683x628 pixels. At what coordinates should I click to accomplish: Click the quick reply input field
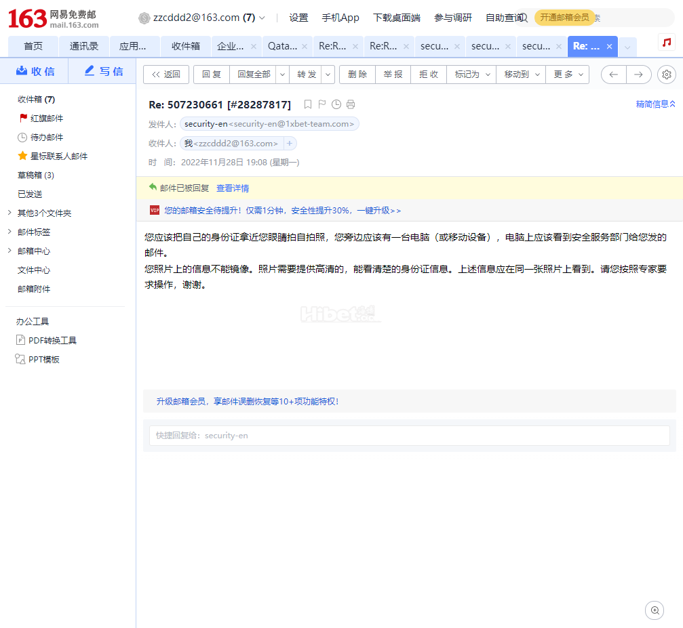[409, 436]
